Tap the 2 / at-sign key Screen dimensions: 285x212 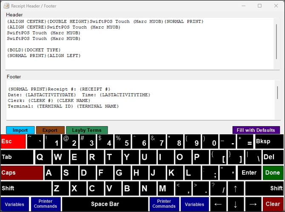point(70,141)
